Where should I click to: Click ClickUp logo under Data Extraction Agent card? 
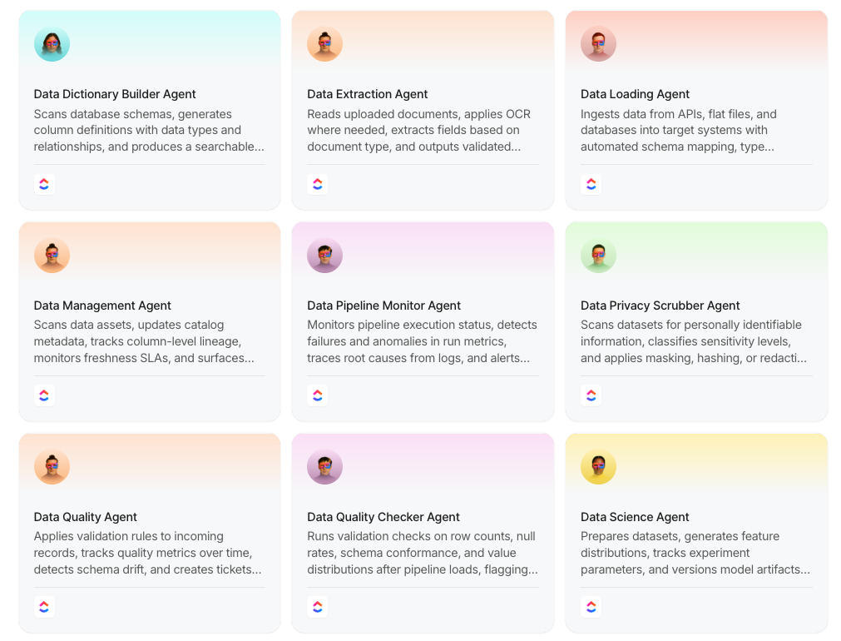pyautogui.click(x=318, y=184)
